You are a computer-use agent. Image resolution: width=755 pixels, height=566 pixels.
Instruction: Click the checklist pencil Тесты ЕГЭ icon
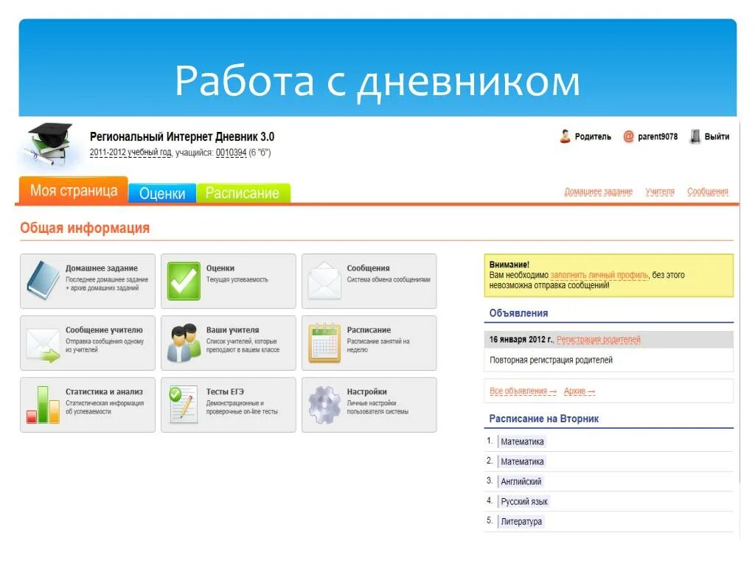(x=184, y=405)
